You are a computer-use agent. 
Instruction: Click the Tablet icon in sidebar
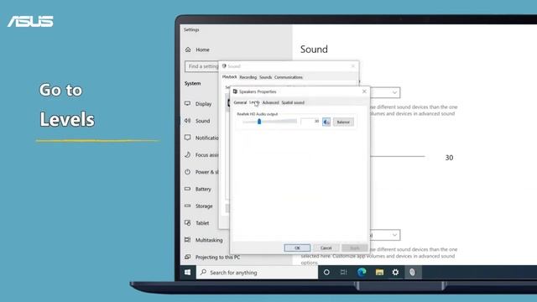pyautogui.click(x=187, y=223)
